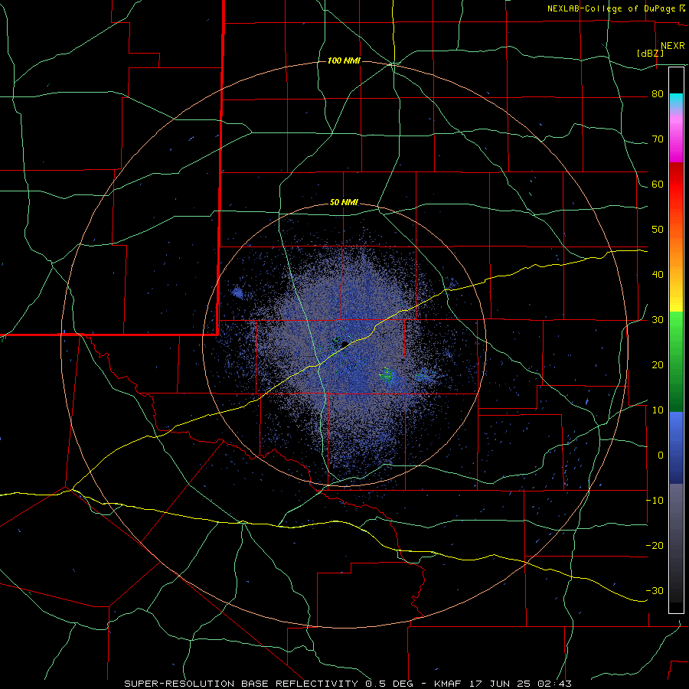Click the positive 10 dBZ scale value

[658, 410]
